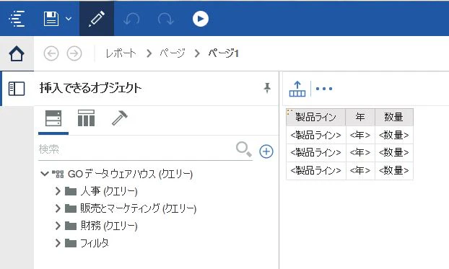The height and width of the screenshot is (269, 449).
Task: Click the third row <数量> cell
Action: click(x=394, y=170)
